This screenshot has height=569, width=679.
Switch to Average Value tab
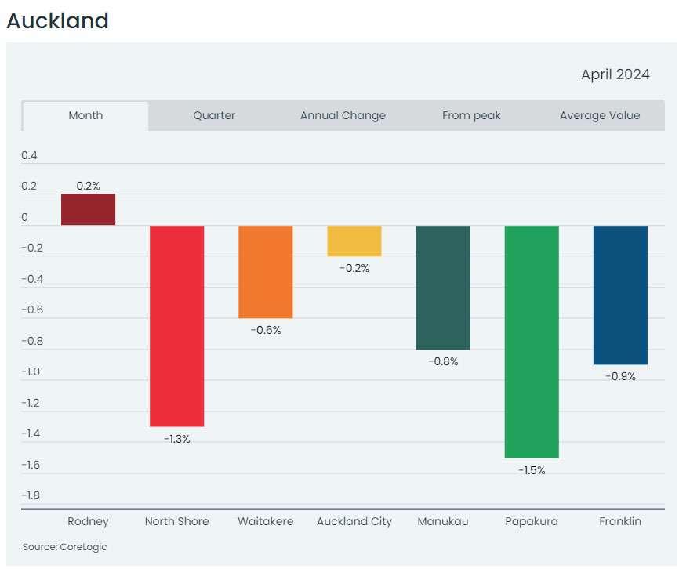600,115
